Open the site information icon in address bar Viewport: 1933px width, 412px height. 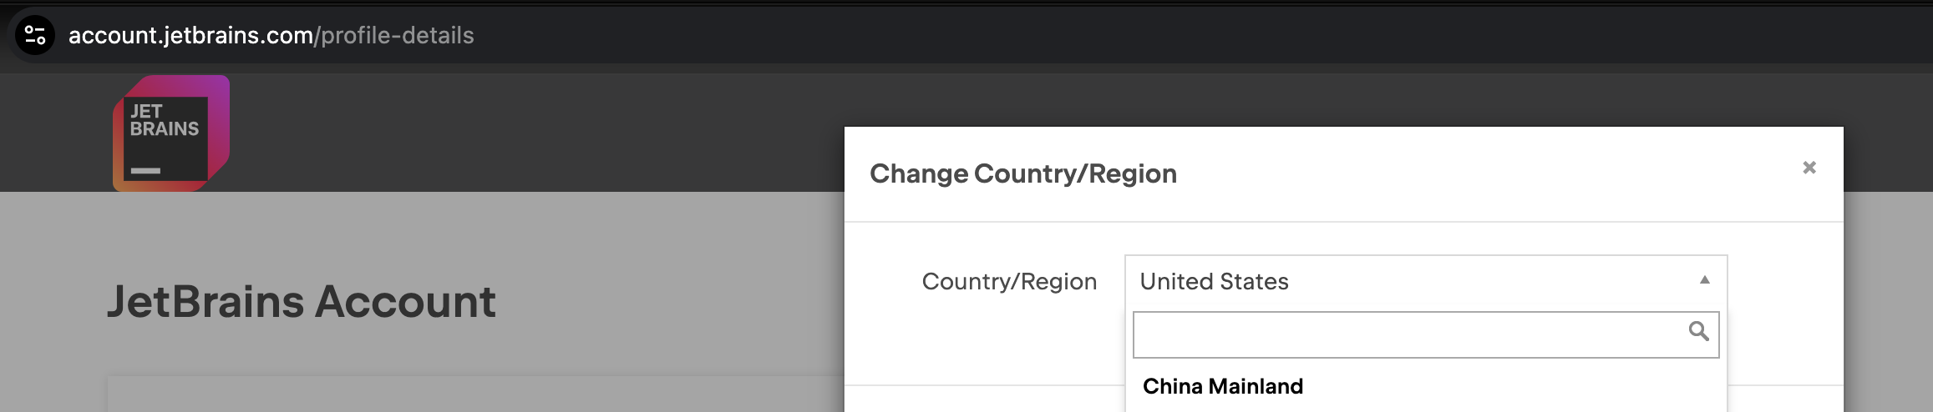click(x=35, y=35)
